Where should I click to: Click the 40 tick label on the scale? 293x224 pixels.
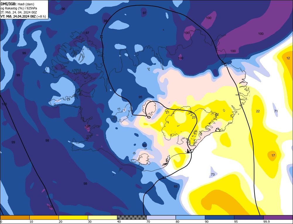(x=119, y=222)
